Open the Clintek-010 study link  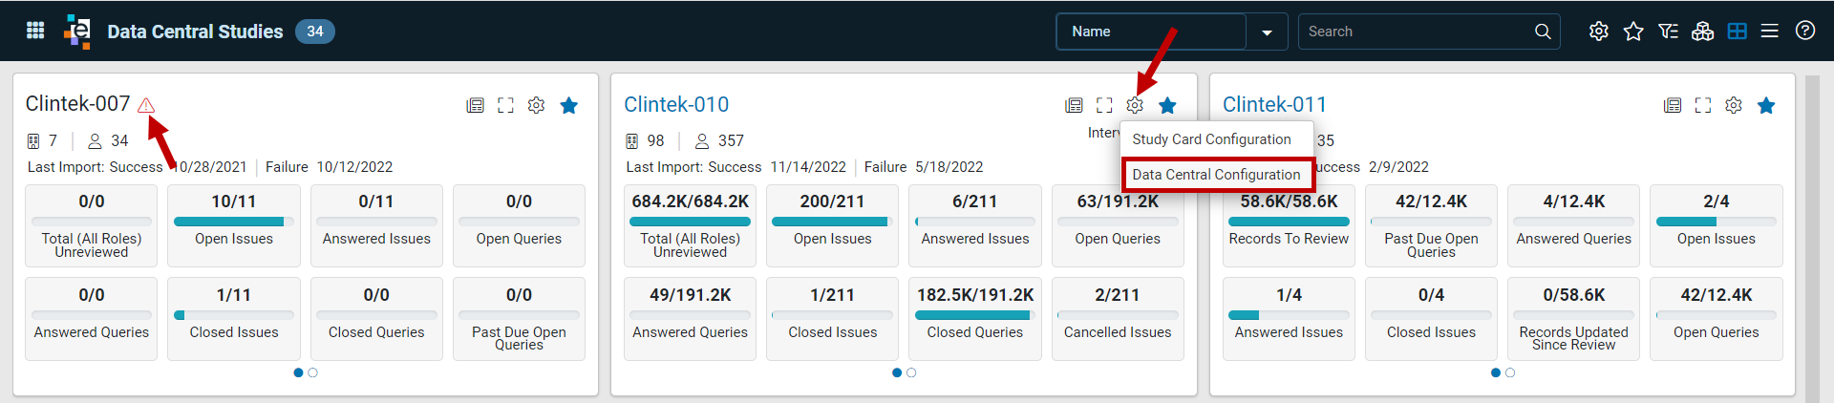pyautogui.click(x=676, y=104)
